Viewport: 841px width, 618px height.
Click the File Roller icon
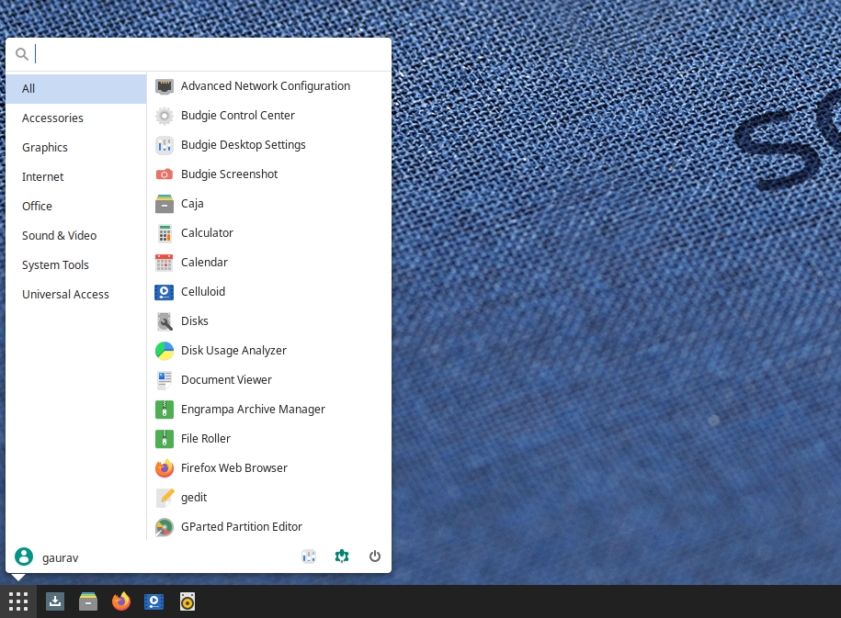click(x=165, y=439)
